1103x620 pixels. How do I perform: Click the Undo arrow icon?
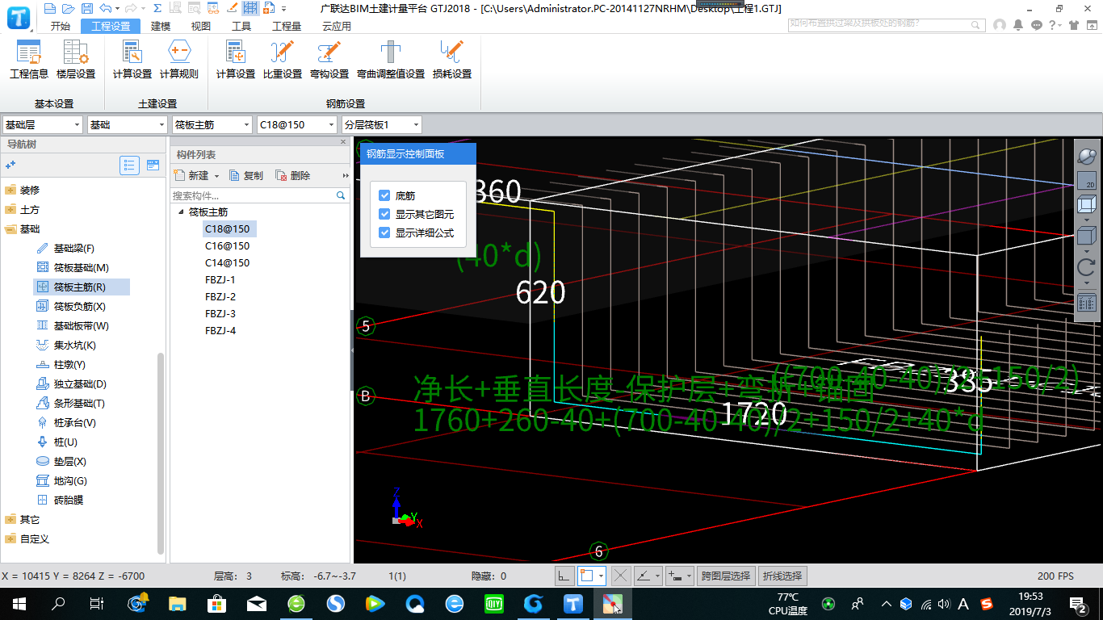[x=106, y=8]
